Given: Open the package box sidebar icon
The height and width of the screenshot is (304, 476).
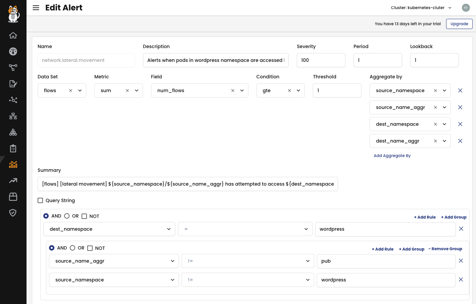Looking at the screenshot, I should (13, 197).
